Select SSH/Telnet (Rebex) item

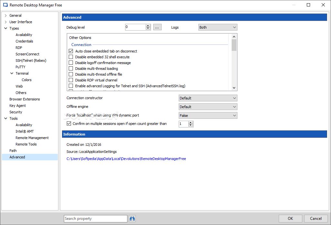[31, 61]
